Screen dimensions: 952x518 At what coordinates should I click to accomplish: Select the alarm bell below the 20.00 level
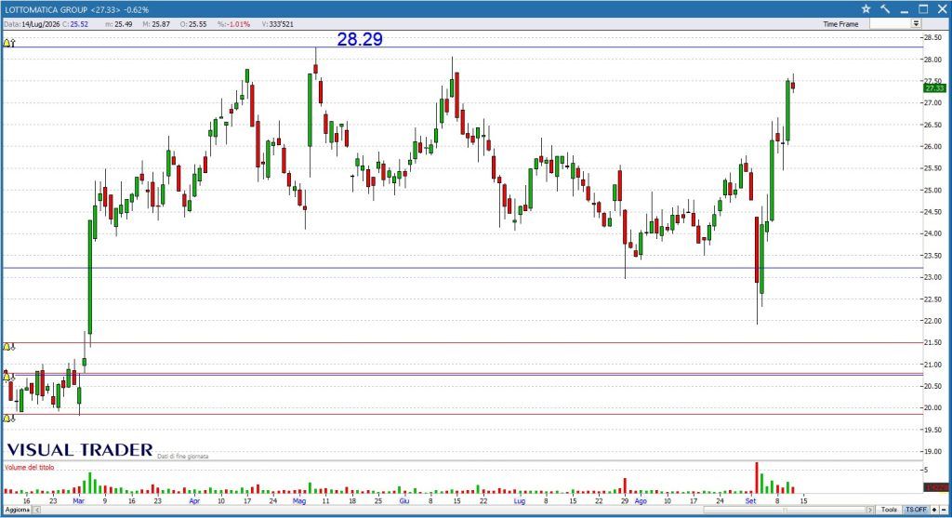point(8,418)
